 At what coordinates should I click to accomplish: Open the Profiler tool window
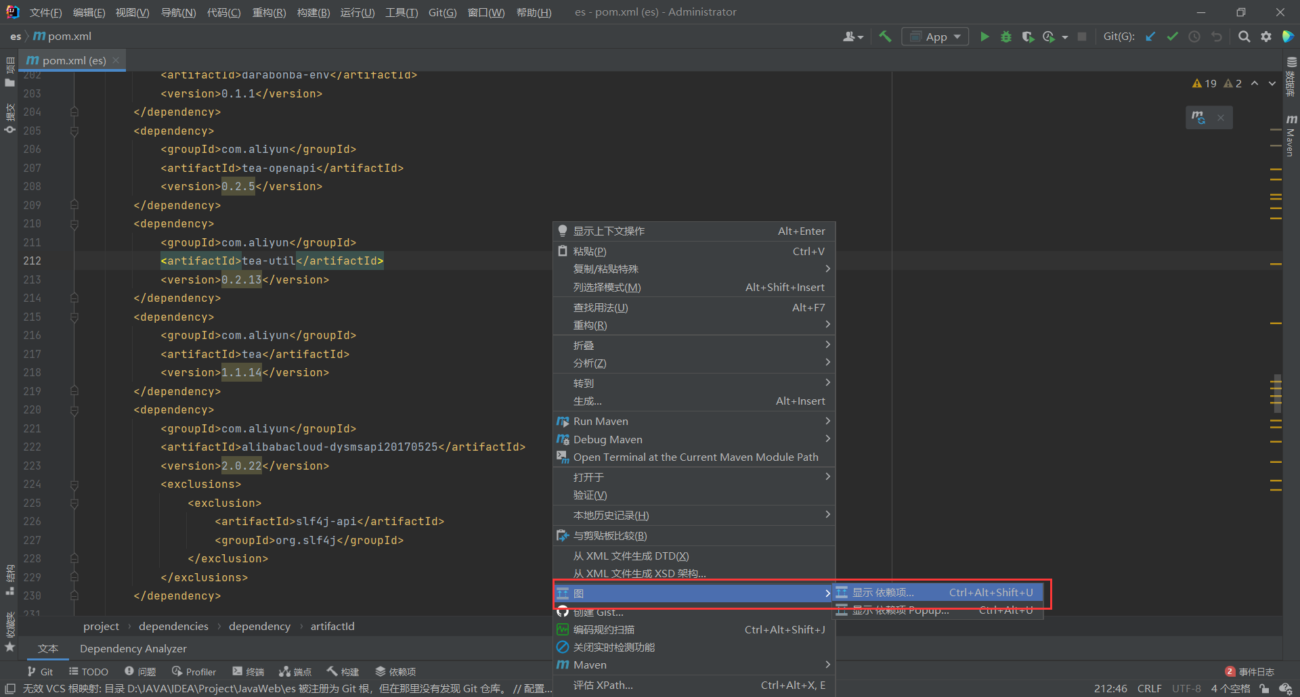194,671
